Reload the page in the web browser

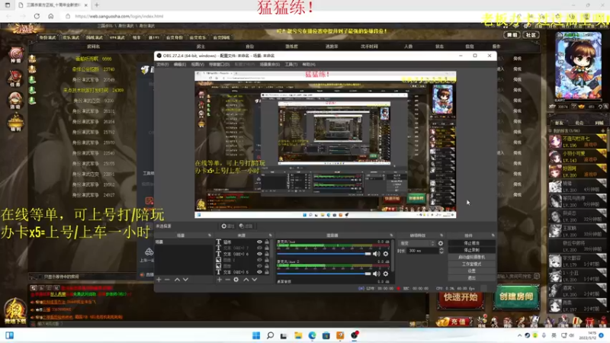[37, 16]
